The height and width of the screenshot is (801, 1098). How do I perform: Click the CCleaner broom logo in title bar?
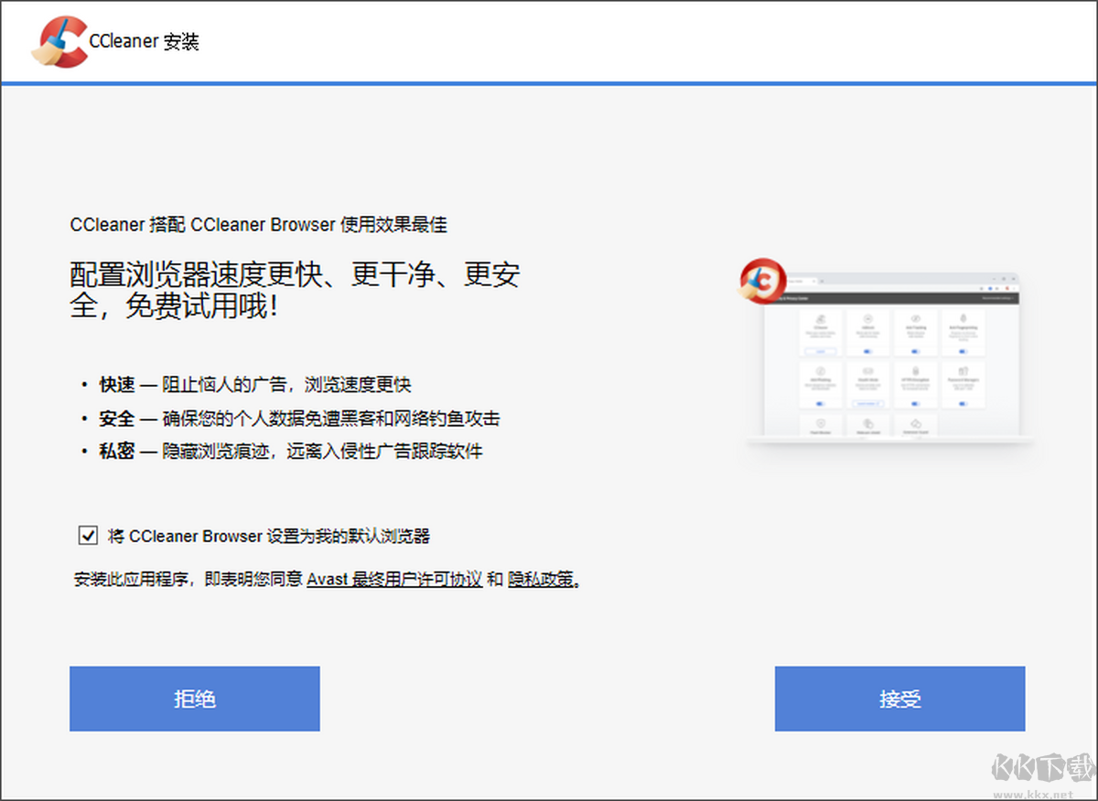click(60, 41)
